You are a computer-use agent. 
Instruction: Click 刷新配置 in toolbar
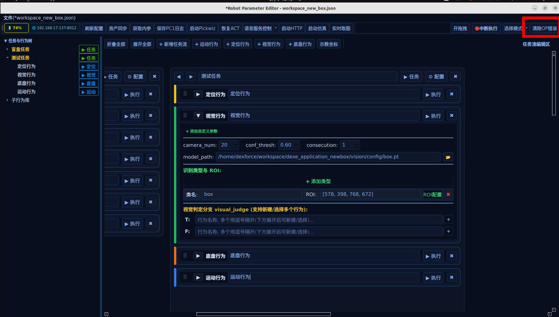pyautogui.click(x=94, y=28)
